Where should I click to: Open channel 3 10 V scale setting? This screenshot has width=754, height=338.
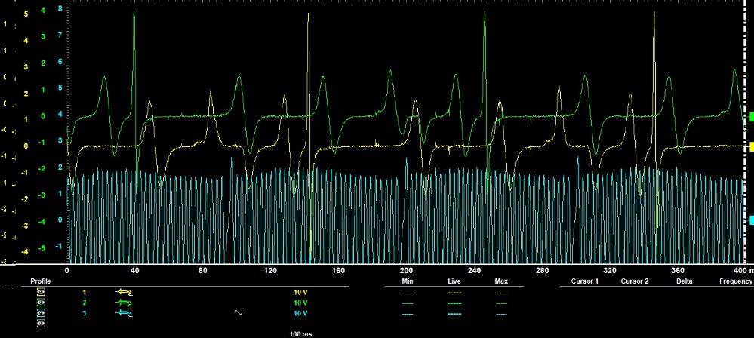coord(301,312)
